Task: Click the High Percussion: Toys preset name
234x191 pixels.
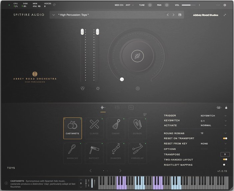Action: pyautogui.click(x=73, y=15)
